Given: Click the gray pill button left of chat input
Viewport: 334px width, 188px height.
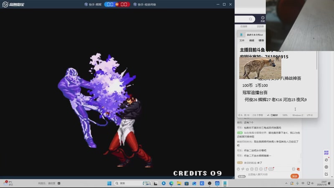Looking at the screenshot, I should pyautogui.click(x=242, y=176).
